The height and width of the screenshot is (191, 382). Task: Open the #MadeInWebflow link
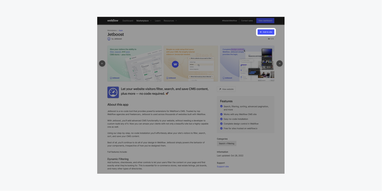click(x=229, y=21)
